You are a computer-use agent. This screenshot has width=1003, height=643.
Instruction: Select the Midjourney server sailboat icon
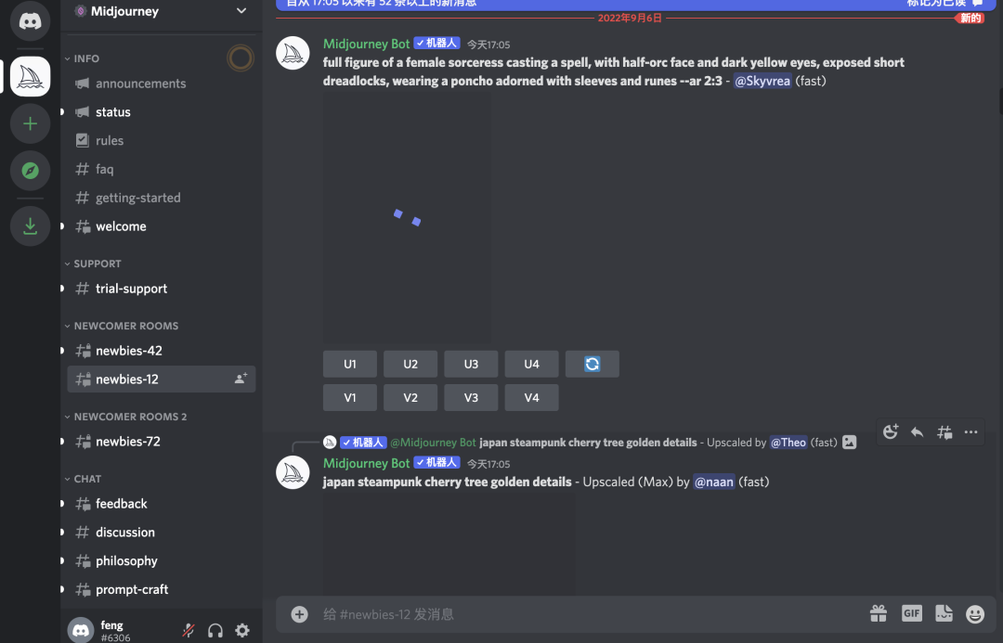[x=30, y=77]
